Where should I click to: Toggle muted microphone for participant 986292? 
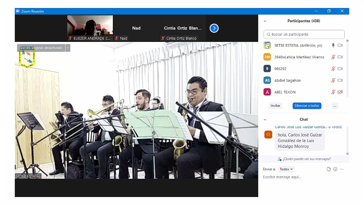click(333, 69)
